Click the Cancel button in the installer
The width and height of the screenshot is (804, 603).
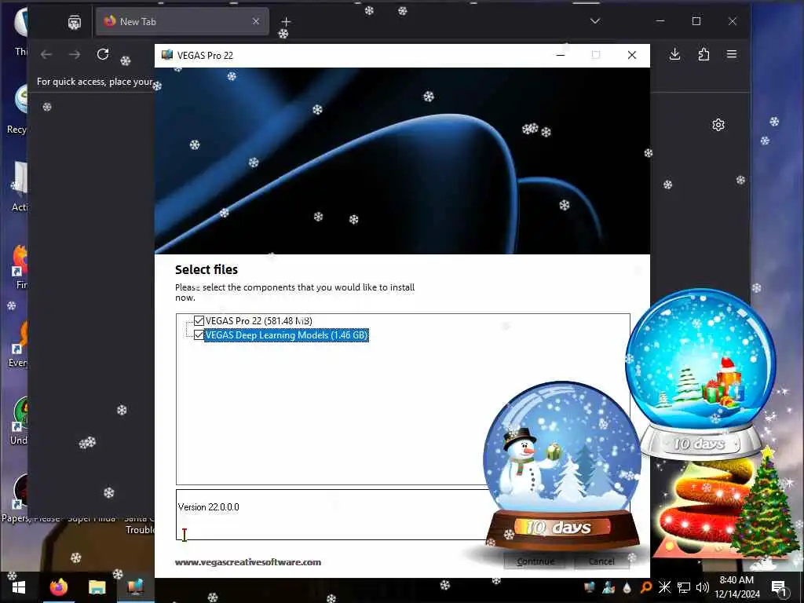pyautogui.click(x=601, y=561)
